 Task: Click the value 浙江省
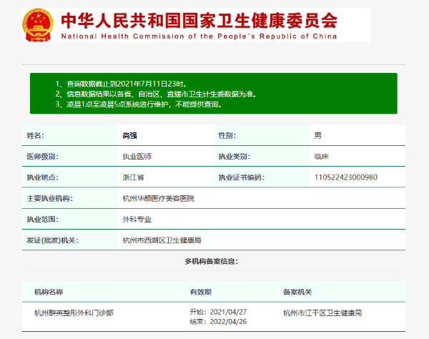point(133,177)
